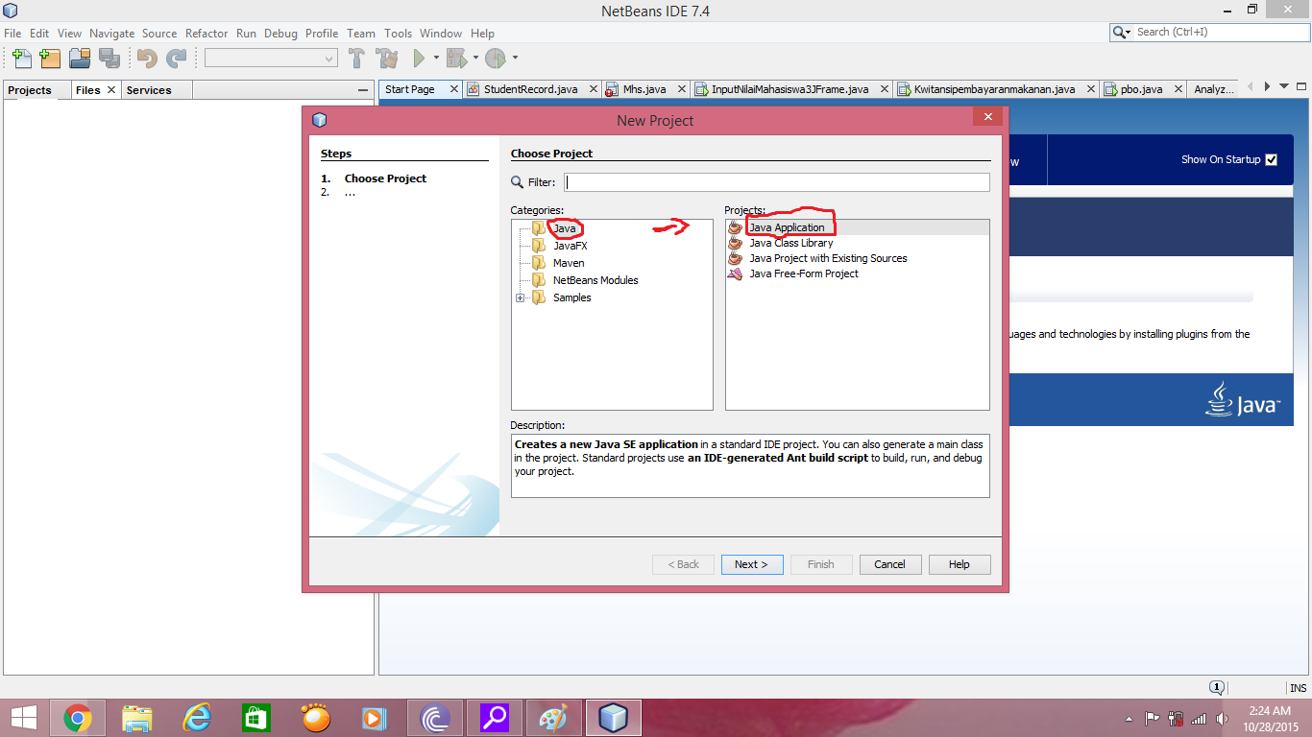Open the File menu

click(12, 33)
